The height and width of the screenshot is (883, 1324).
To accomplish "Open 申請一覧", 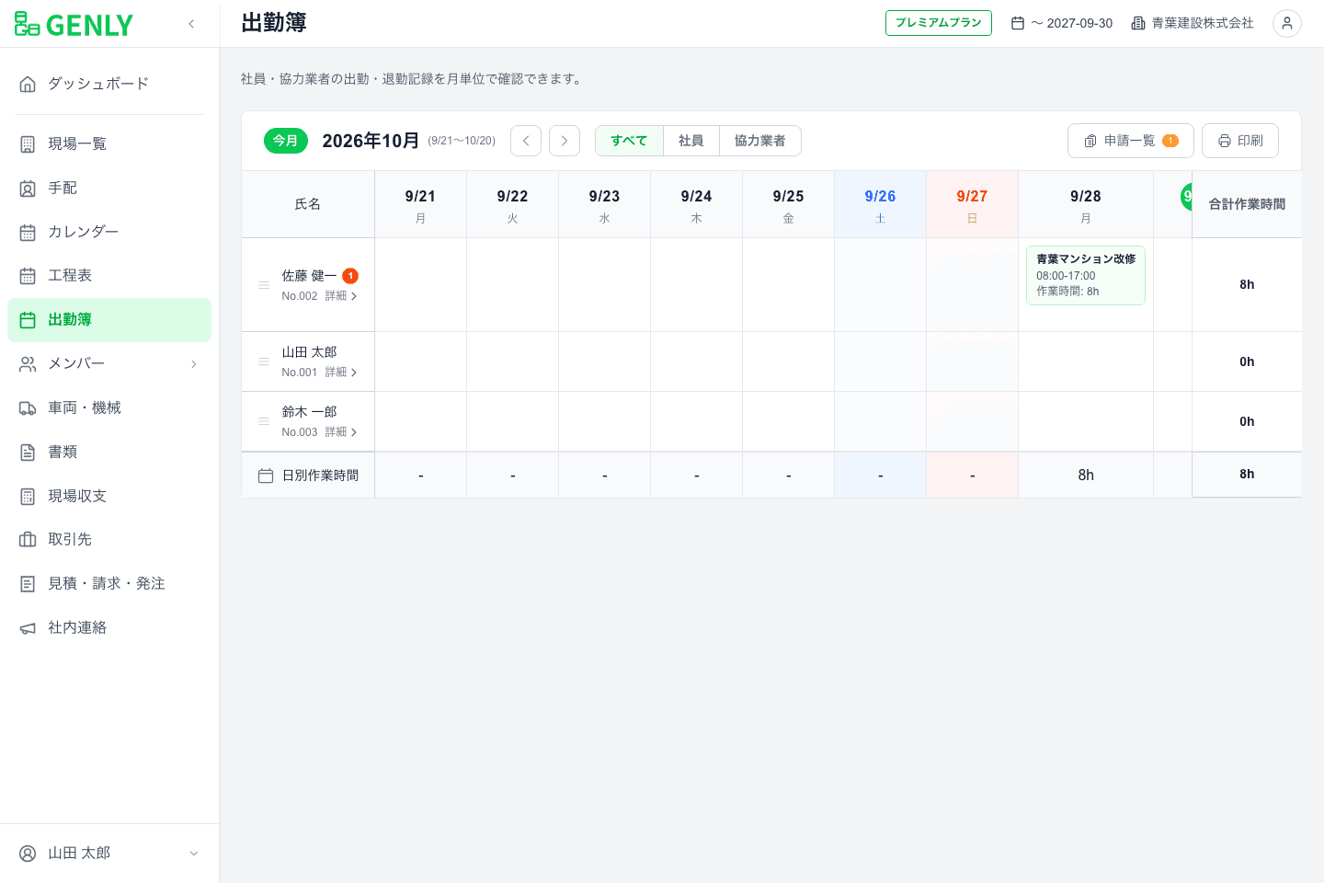I will click(1131, 141).
